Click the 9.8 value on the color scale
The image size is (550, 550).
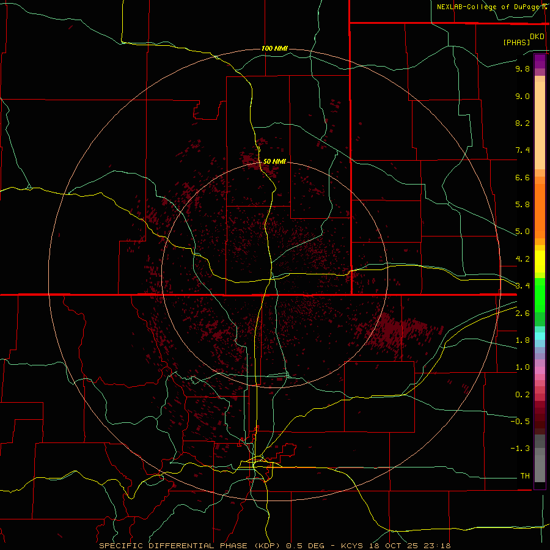pos(522,68)
